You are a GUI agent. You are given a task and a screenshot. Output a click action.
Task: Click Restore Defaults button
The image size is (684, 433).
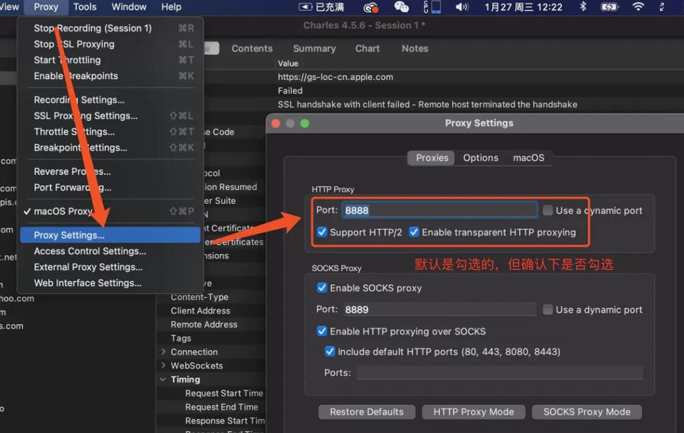[367, 412]
